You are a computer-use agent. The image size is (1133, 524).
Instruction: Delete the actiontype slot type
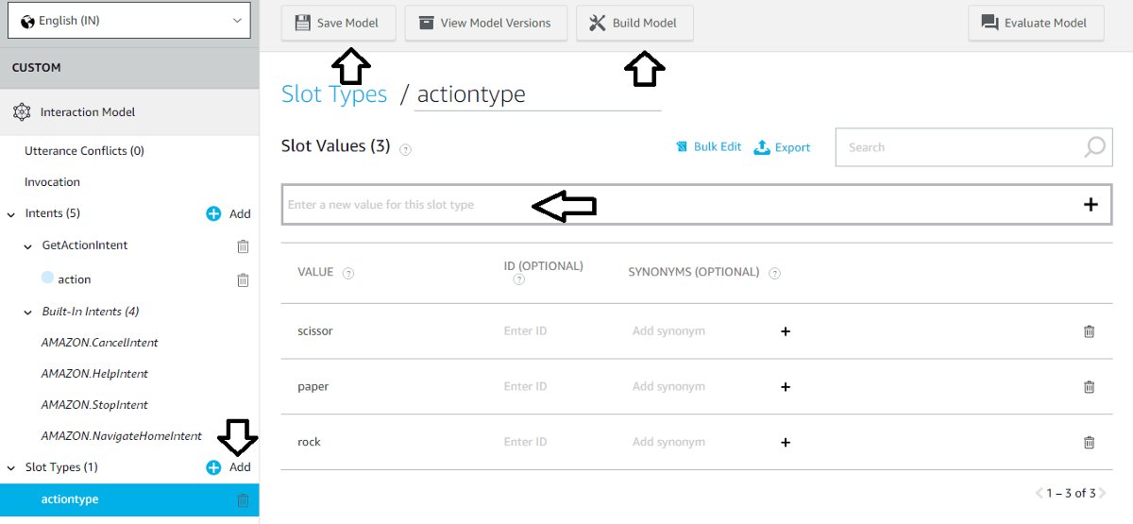(x=243, y=500)
